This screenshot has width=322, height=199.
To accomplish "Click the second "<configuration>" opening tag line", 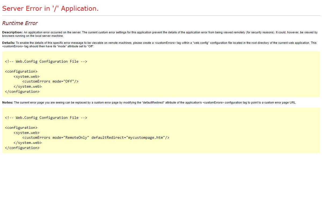I will (21, 127).
